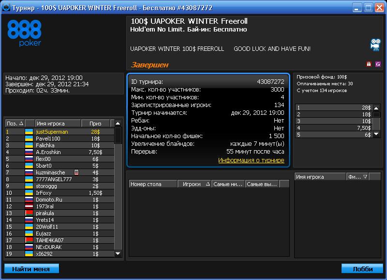Screen dimensions: 387x280
Task: Click the flag icon next to 1973ral
Action: [29, 206]
